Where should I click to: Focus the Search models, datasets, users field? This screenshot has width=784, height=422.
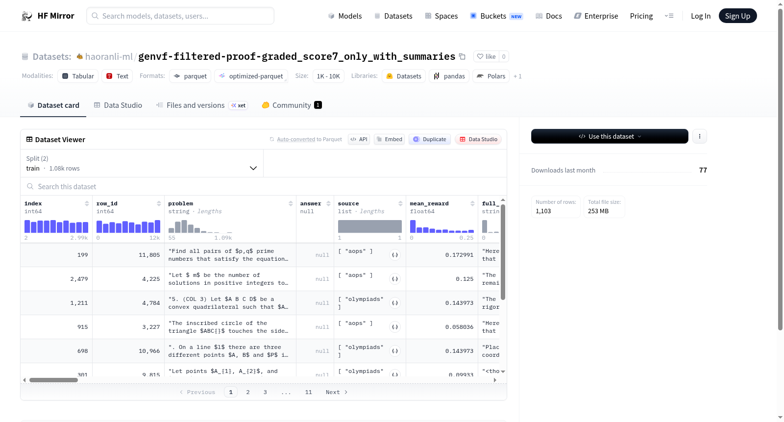pyautogui.click(x=180, y=16)
